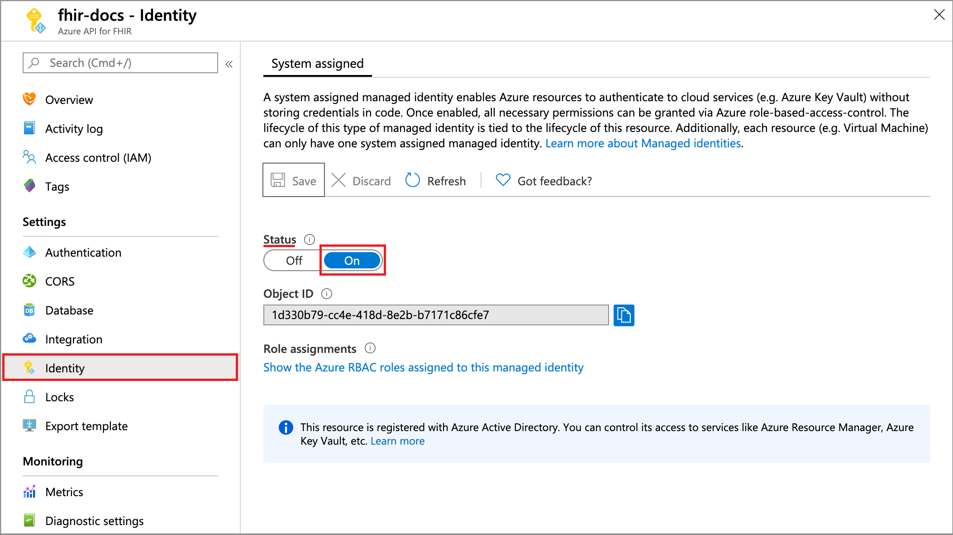
Task: Click the blue info icon in banner
Action: click(286, 427)
